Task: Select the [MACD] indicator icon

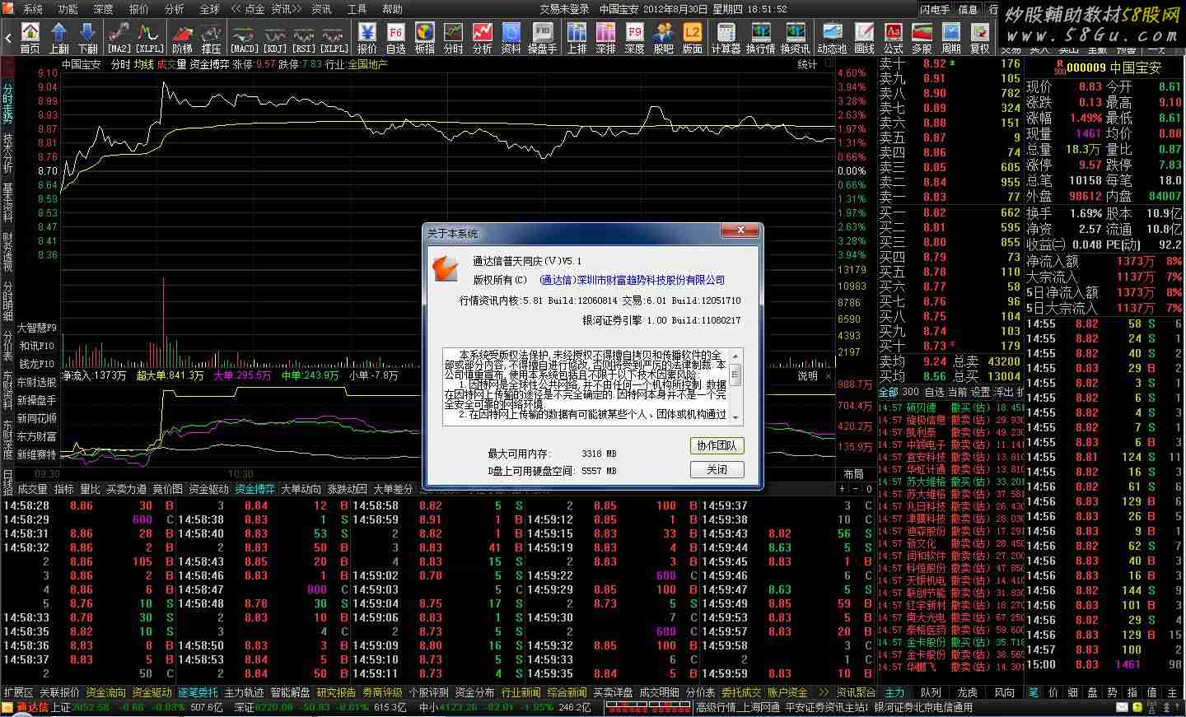Action: coord(245,38)
